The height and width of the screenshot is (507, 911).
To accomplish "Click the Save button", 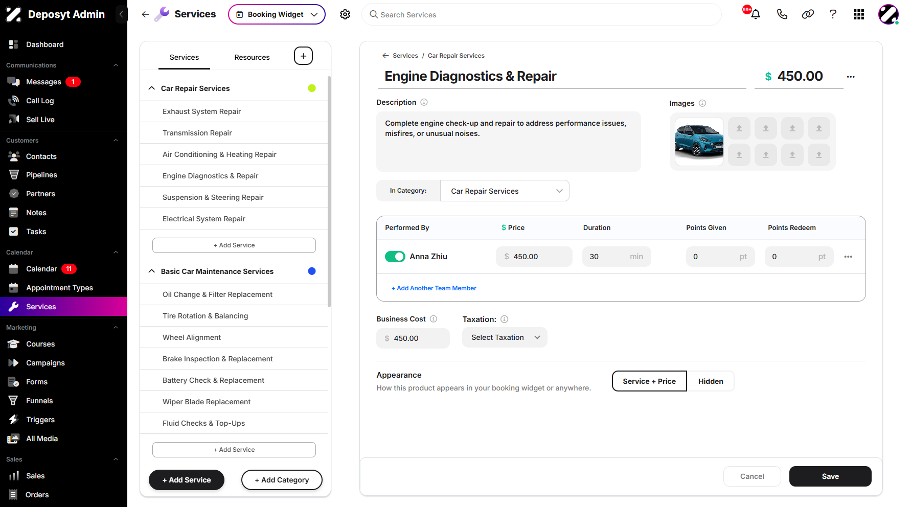I will pos(830,476).
